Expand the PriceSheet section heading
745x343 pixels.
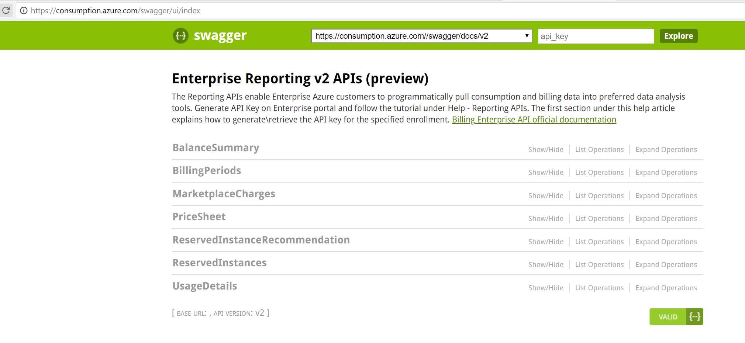(199, 217)
